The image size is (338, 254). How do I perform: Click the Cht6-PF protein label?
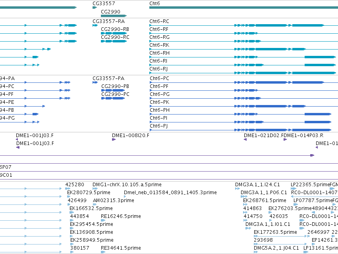coord(159,86)
